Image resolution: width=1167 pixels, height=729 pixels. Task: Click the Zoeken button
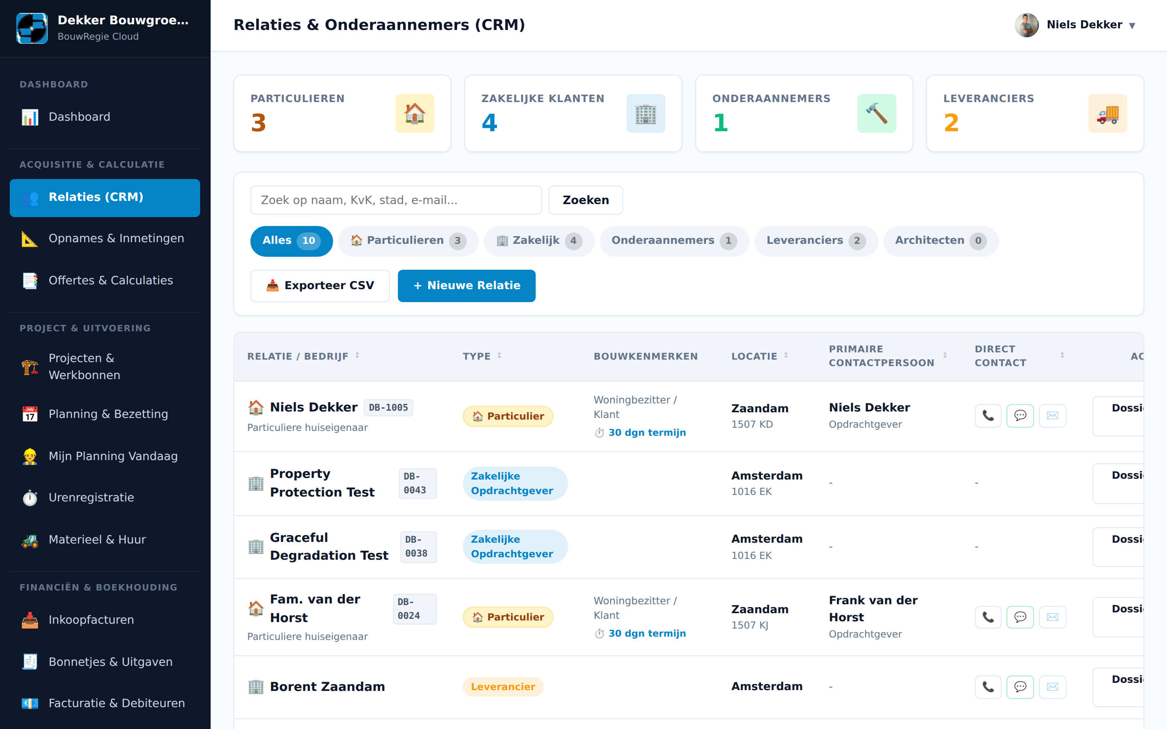point(586,200)
